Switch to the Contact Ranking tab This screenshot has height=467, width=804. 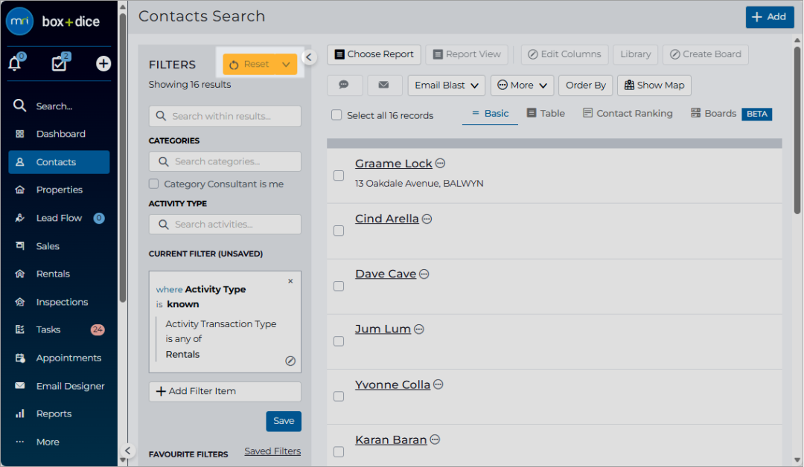(628, 114)
